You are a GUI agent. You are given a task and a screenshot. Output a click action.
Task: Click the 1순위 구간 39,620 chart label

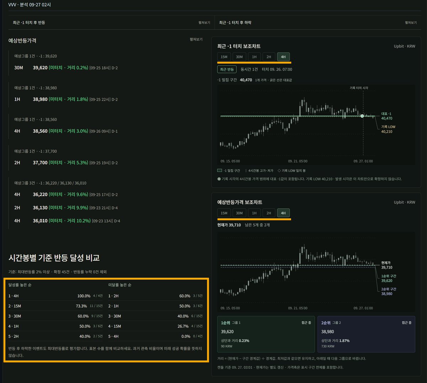point(389,278)
